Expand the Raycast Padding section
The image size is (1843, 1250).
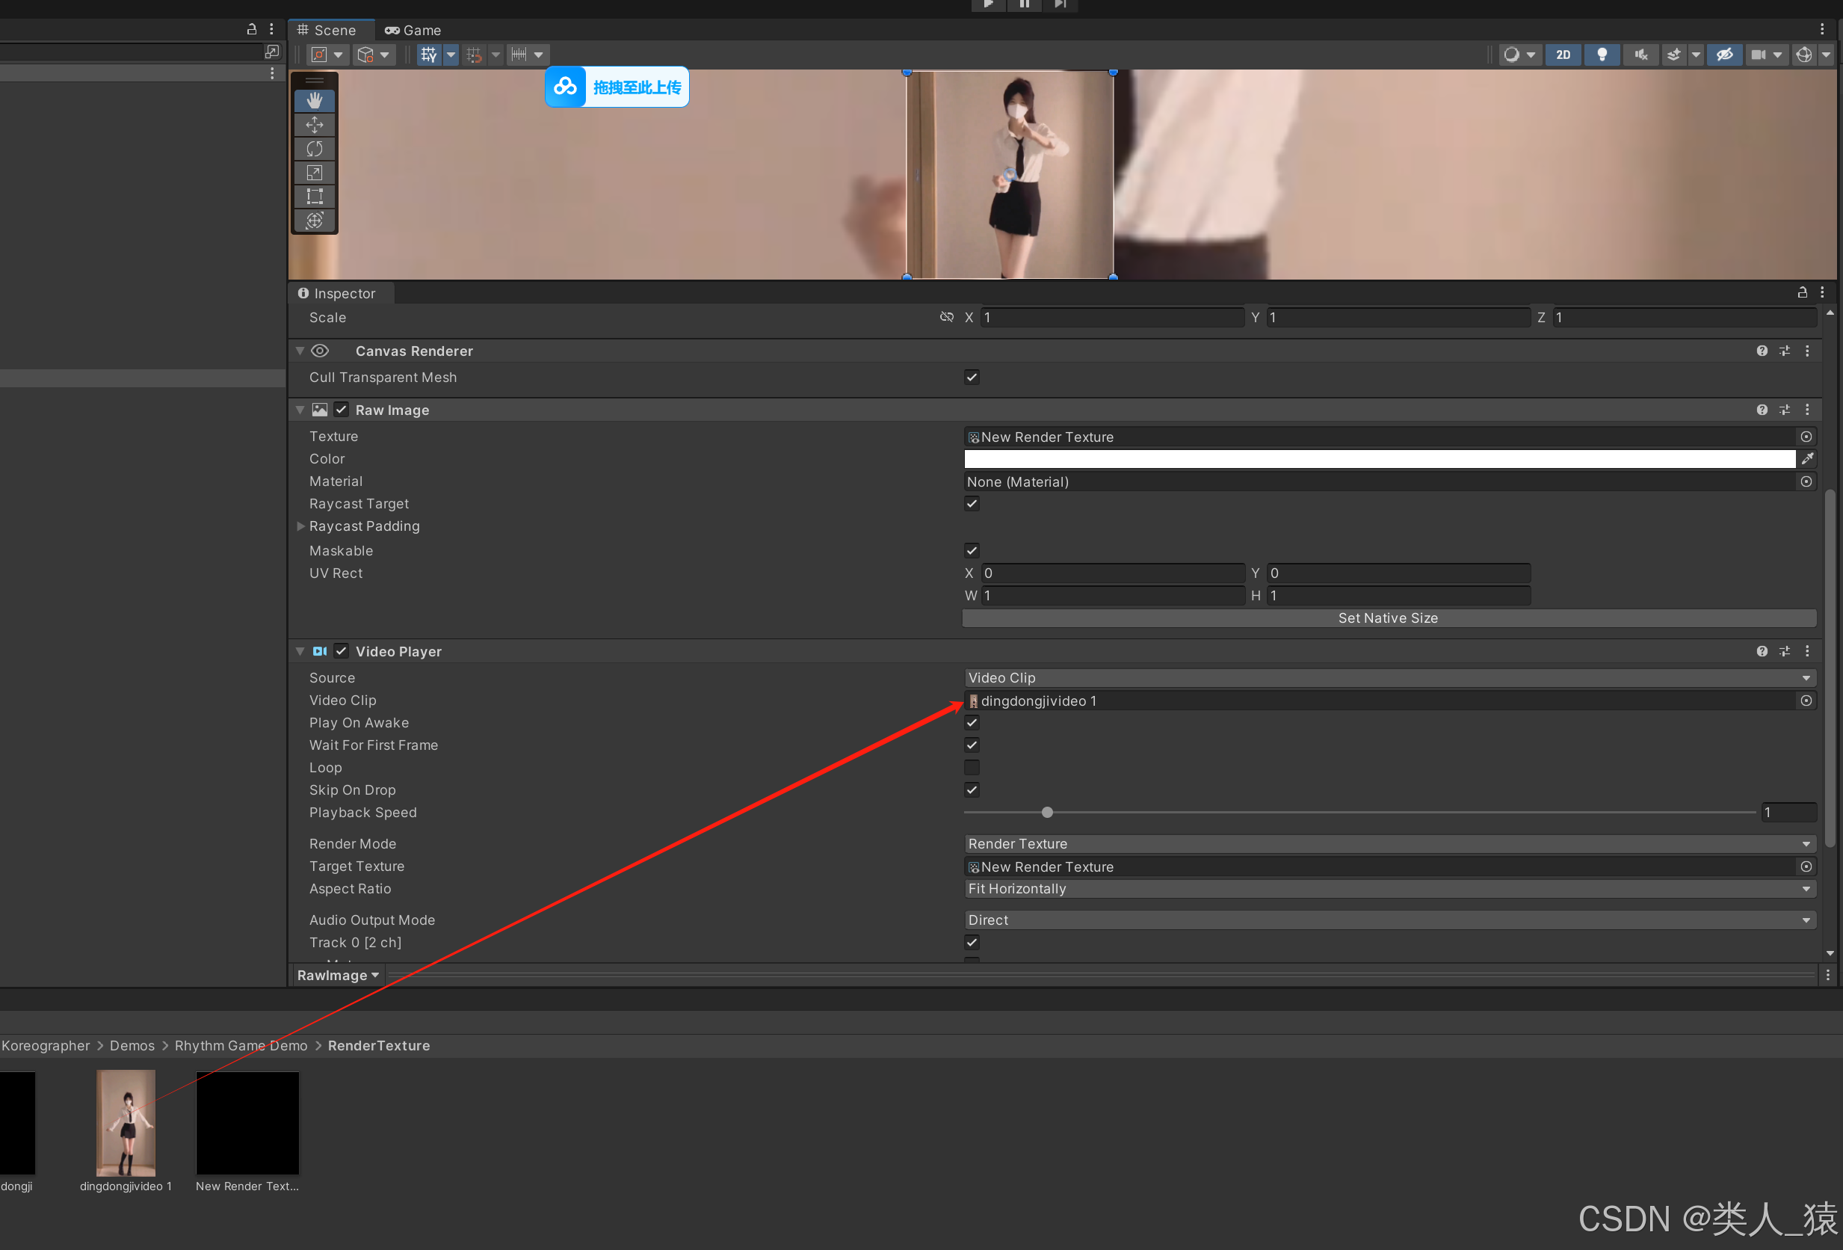pos(300,526)
